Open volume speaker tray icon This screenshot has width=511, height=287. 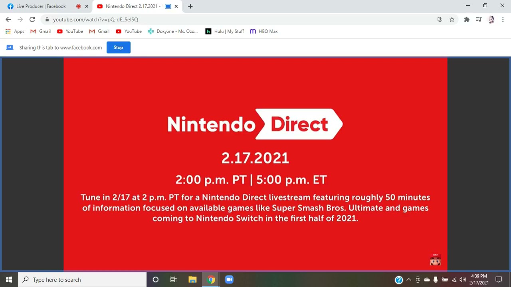click(x=463, y=279)
